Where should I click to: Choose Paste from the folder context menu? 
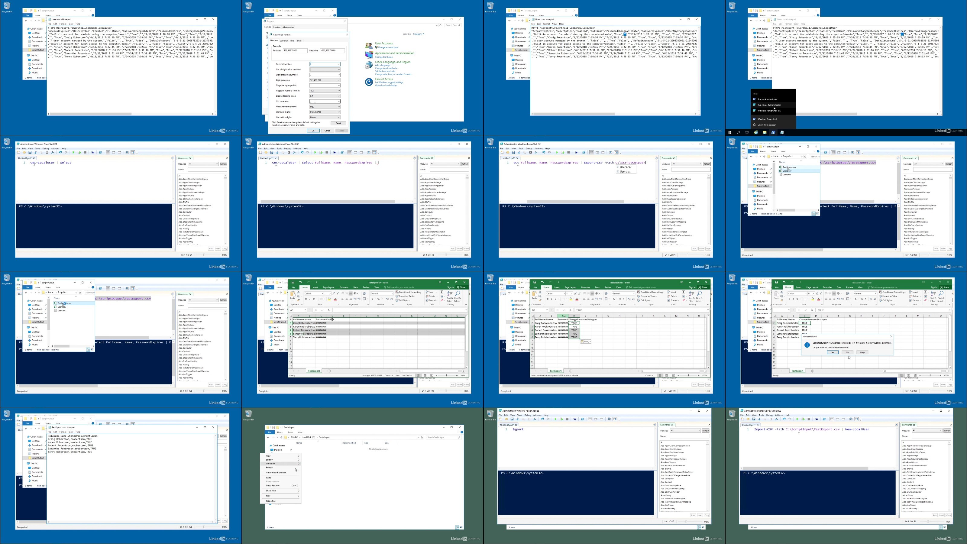[281, 478]
